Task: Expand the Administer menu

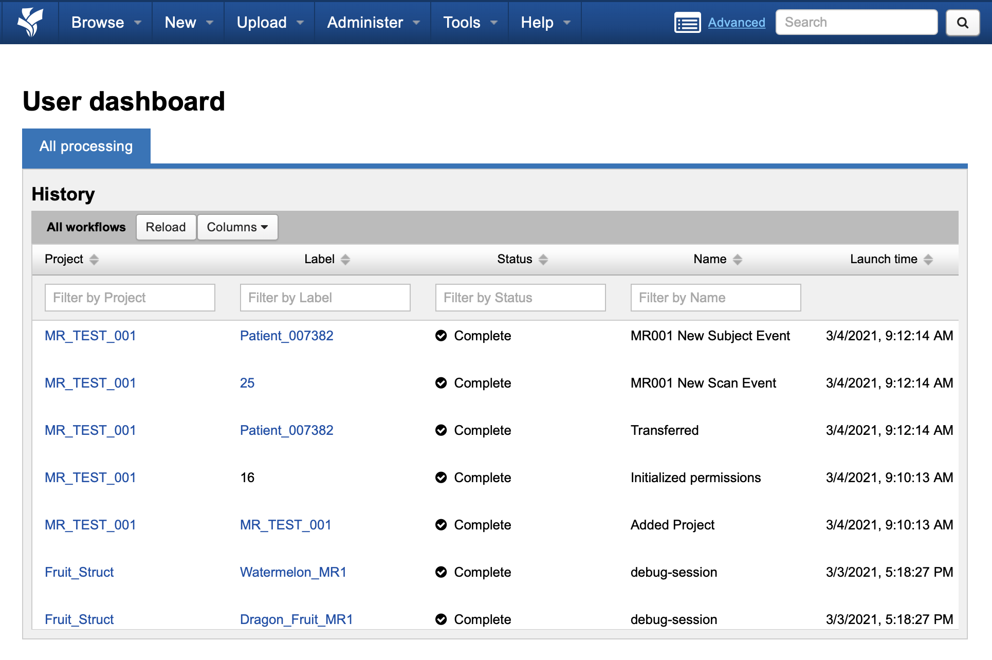Action: click(x=373, y=23)
